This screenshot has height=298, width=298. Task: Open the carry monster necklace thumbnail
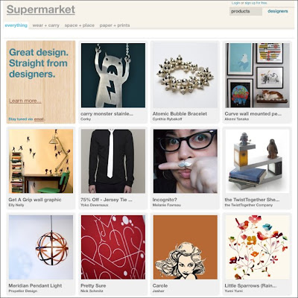tap(113, 75)
